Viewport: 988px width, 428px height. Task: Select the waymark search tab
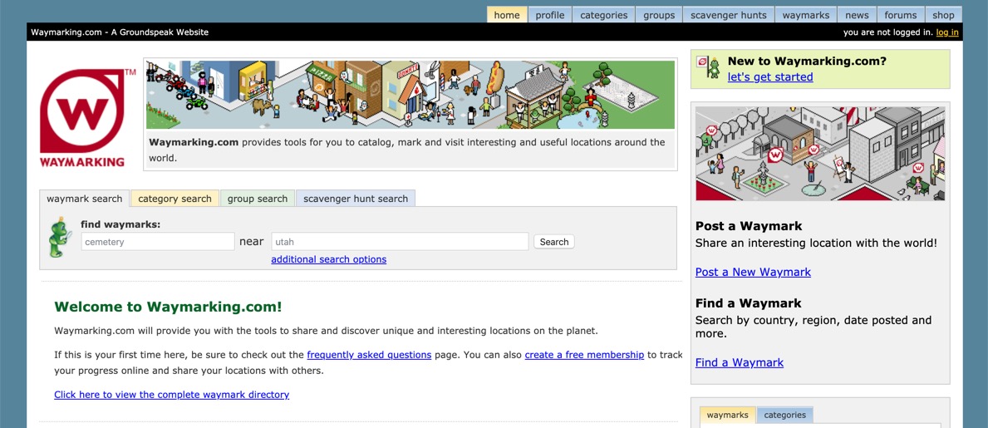85,199
